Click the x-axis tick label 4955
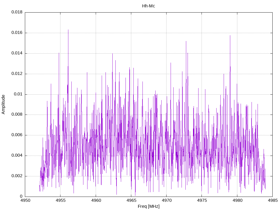The image size is (280, 210). [x=60, y=200]
